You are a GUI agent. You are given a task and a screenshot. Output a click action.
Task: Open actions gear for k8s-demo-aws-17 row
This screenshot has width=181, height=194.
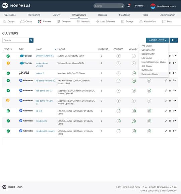coord(174,90)
